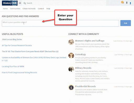Open the Help menu item
Viewport: 134px width, 103px height.
pyautogui.click(x=48, y=9)
